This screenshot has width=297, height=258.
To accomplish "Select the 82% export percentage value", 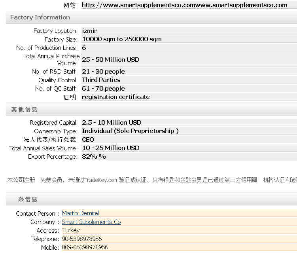I will pyautogui.click(x=94, y=157).
